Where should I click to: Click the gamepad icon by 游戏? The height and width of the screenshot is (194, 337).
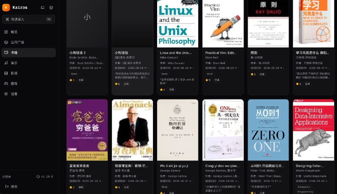(x=6, y=84)
